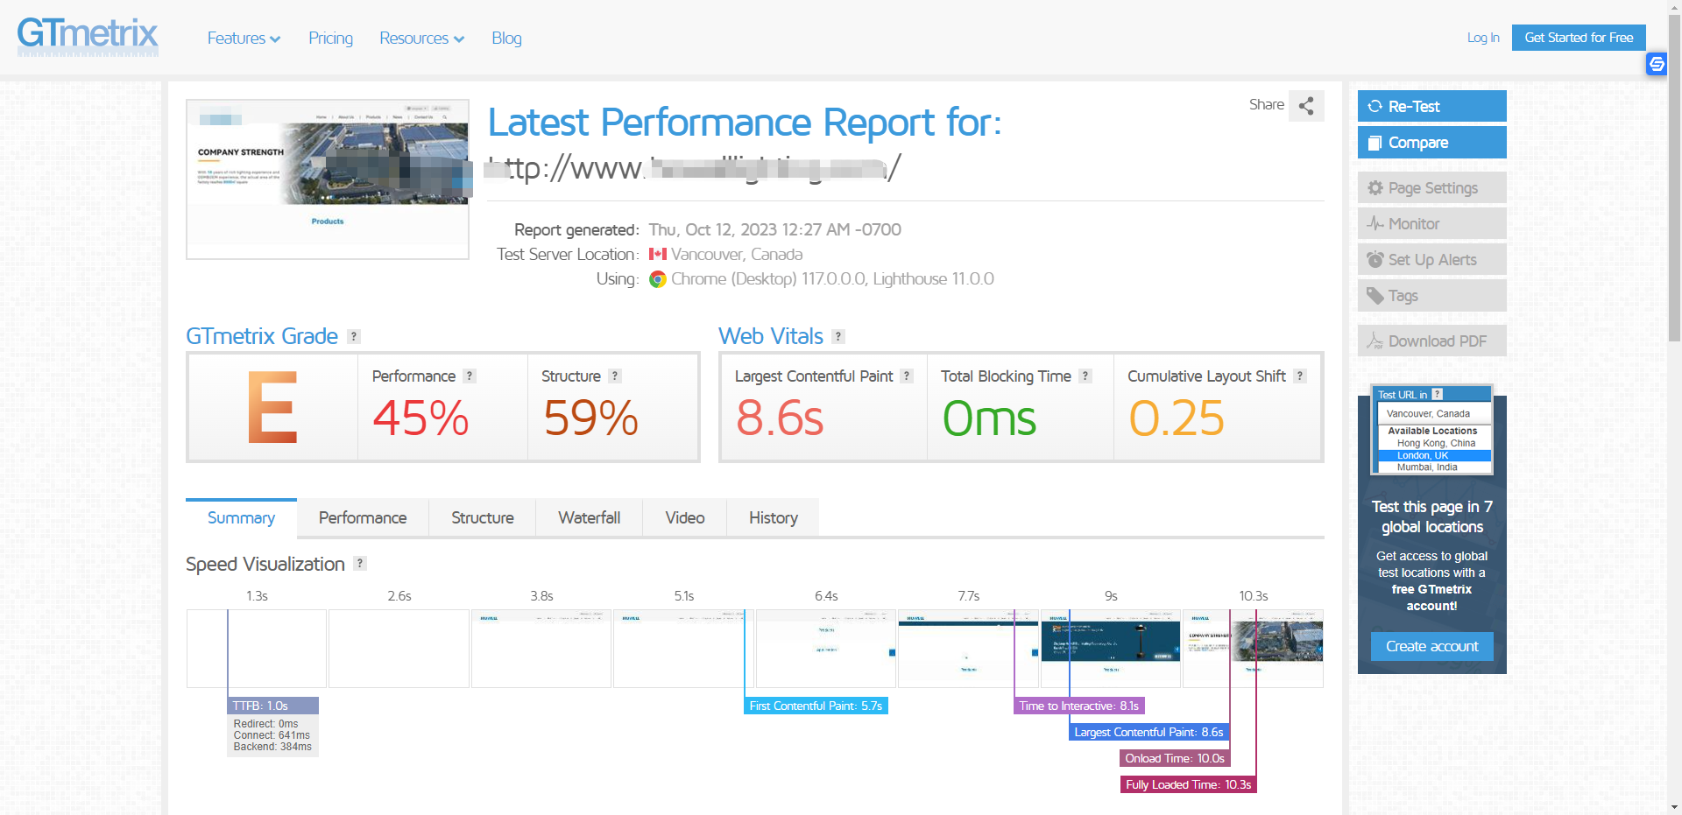Click help icon next to Cumulative Layout Shift
This screenshot has height=815, width=1682.
[1300, 376]
